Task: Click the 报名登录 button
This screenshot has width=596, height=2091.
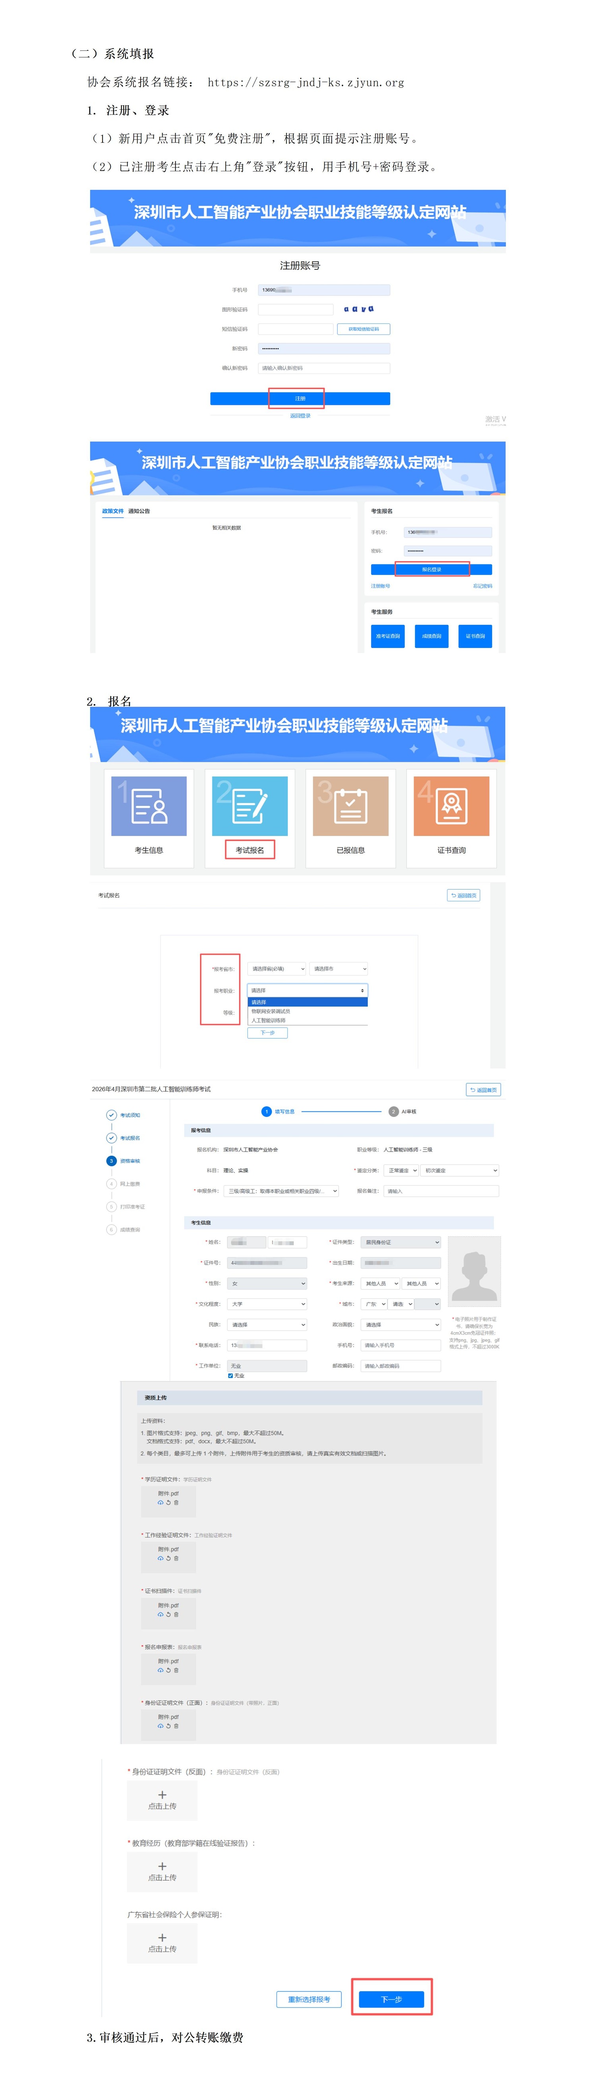Action: [431, 569]
